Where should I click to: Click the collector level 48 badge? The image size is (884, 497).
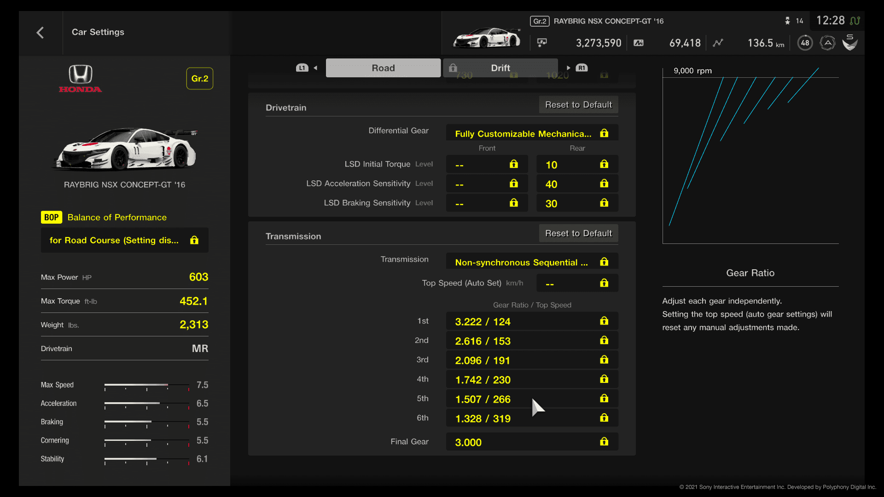pyautogui.click(x=805, y=43)
